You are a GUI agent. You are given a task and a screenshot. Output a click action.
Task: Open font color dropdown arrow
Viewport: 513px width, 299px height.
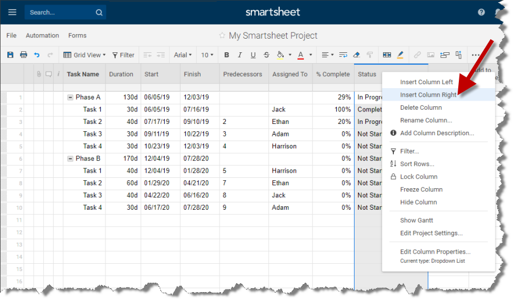click(x=311, y=55)
